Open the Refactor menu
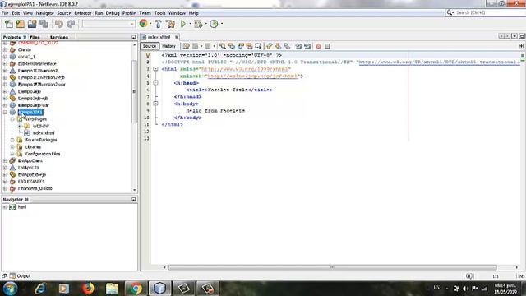Image resolution: width=526 pixels, height=296 pixels. (83, 13)
